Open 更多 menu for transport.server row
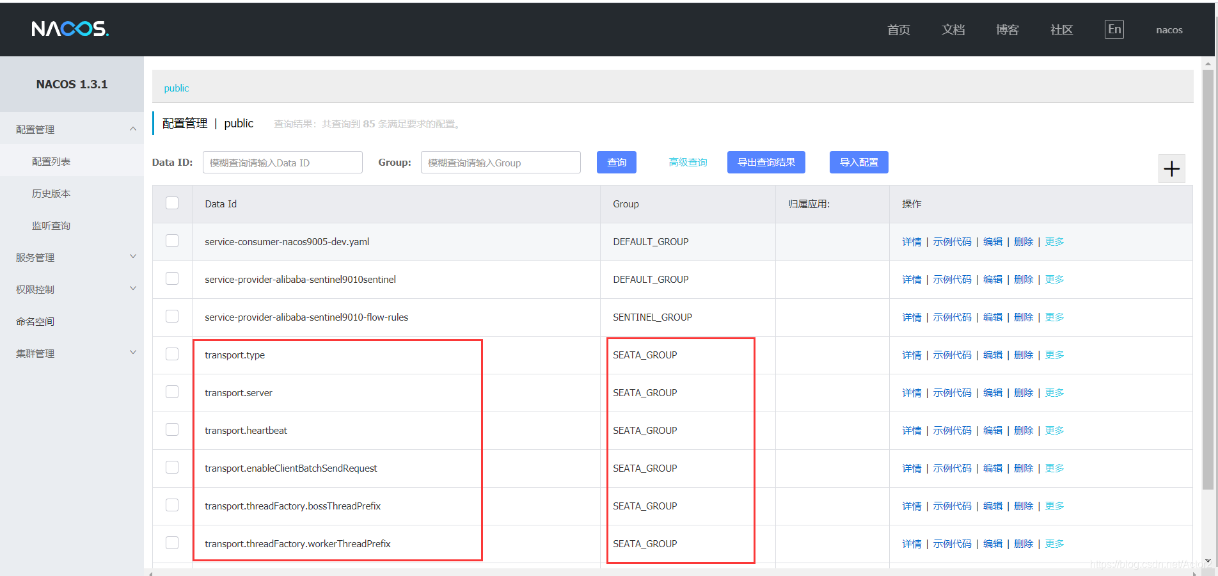The image size is (1218, 576). (x=1054, y=393)
